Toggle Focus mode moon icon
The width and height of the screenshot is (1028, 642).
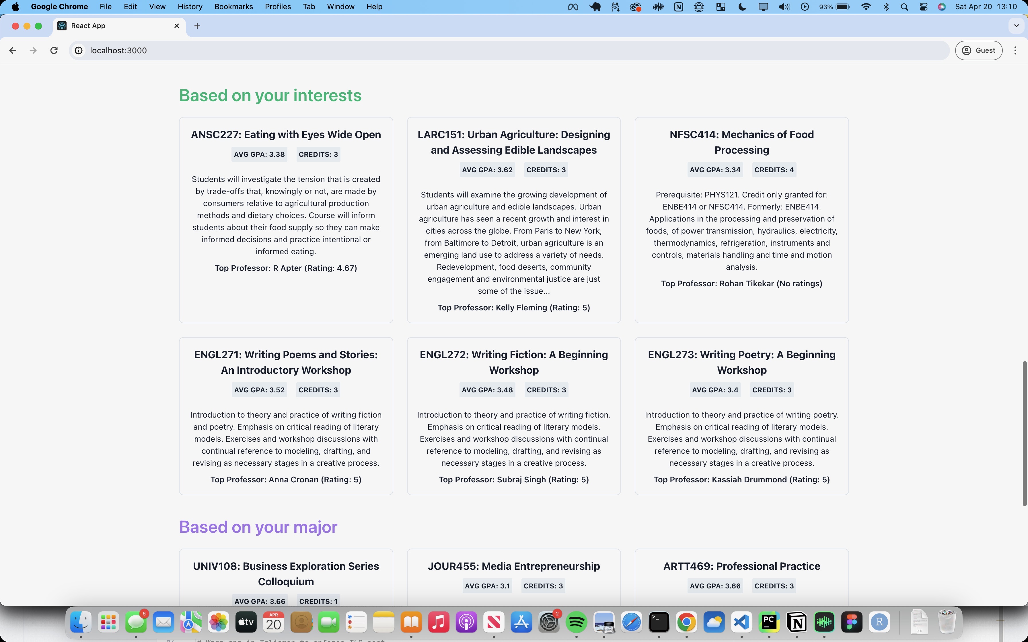[x=743, y=7]
